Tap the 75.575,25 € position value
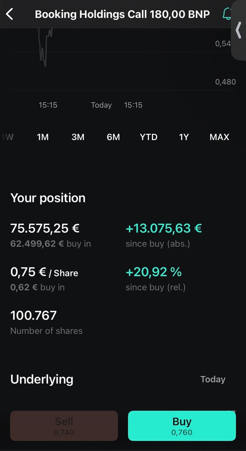 (x=45, y=228)
